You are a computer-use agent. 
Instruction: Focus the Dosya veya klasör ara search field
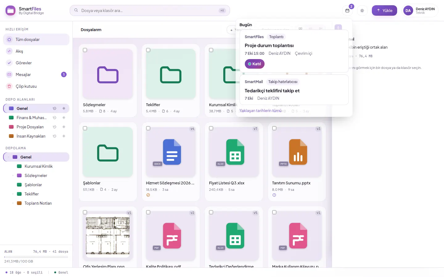click(150, 10)
